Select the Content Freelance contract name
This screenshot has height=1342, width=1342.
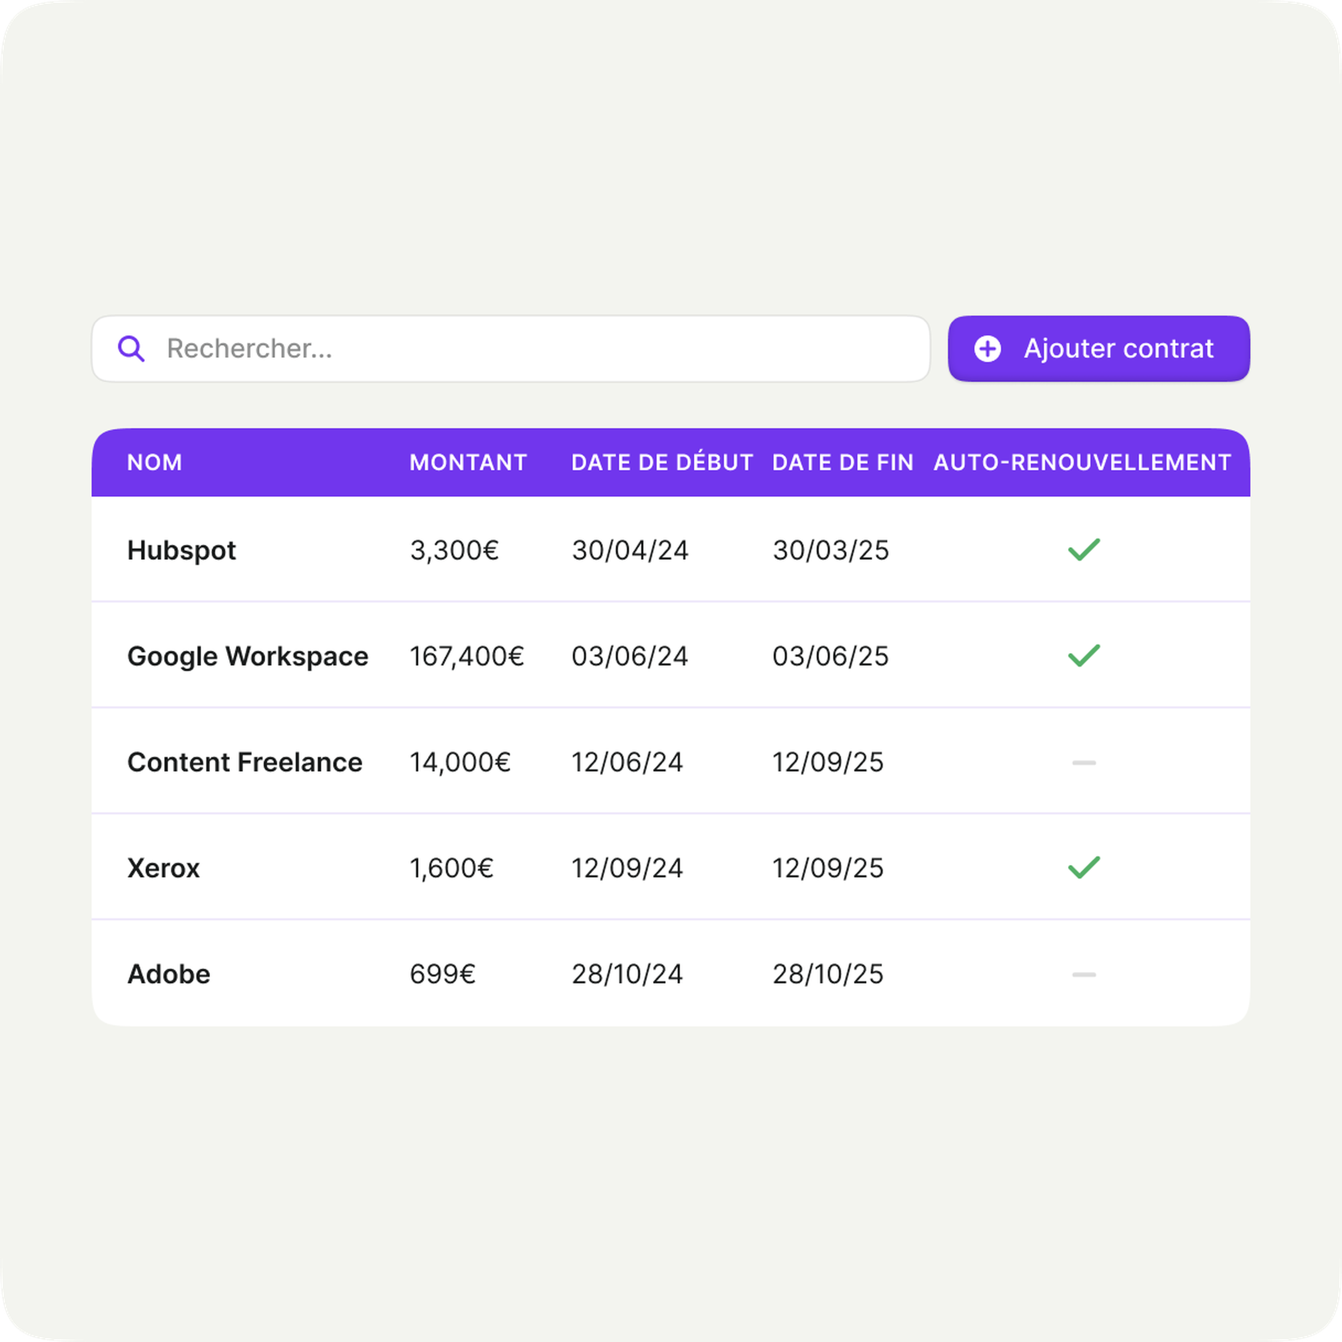click(x=244, y=763)
